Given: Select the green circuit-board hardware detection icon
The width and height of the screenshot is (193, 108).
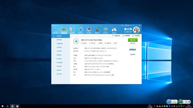Looking at the screenshot, I should tap(64, 30).
